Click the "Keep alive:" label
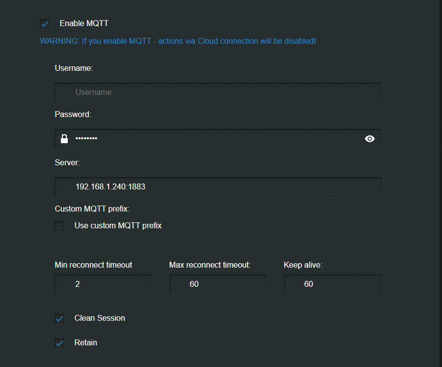This screenshot has height=367, width=442. (303, 265)
